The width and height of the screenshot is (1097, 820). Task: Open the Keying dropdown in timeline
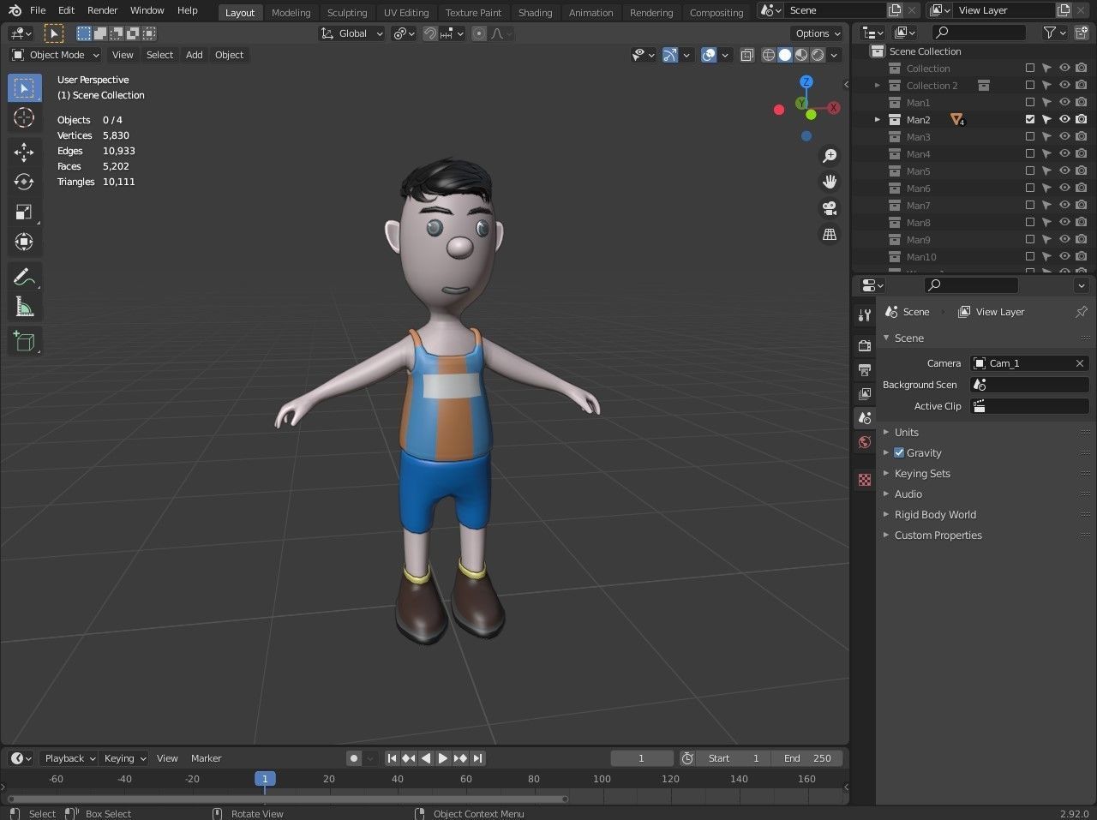(124, 758)
